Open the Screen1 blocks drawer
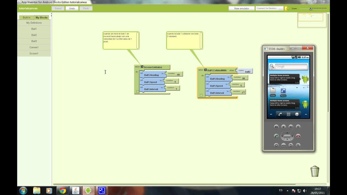 34,53
